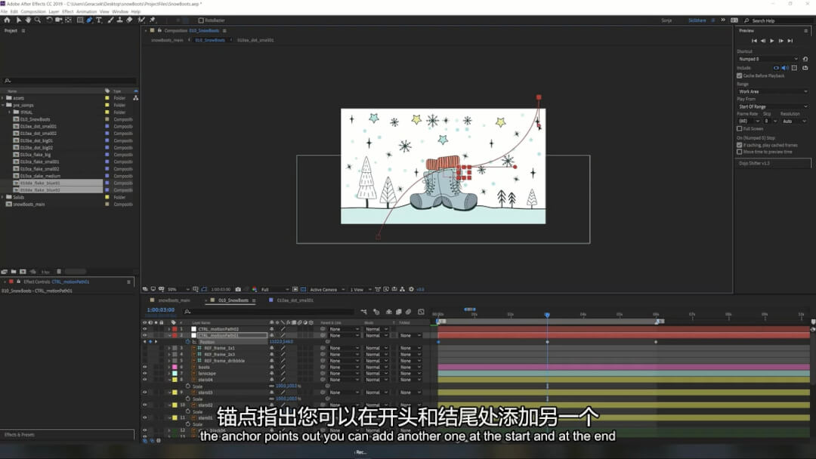Click the red label color of CTRL_motionPath02
816x459 pixels.
pyautogui.click(x=175, y=329)
